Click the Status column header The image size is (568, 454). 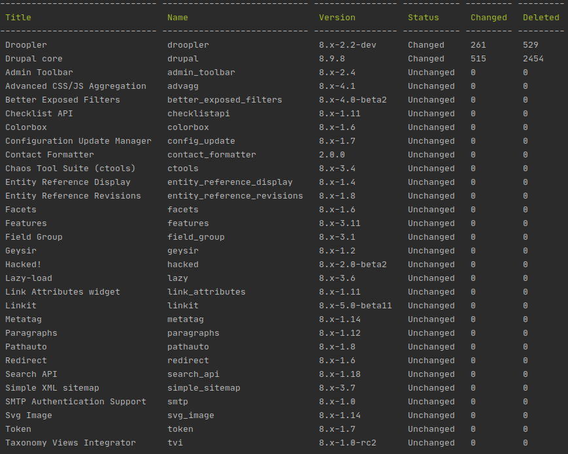click(423, 18)
